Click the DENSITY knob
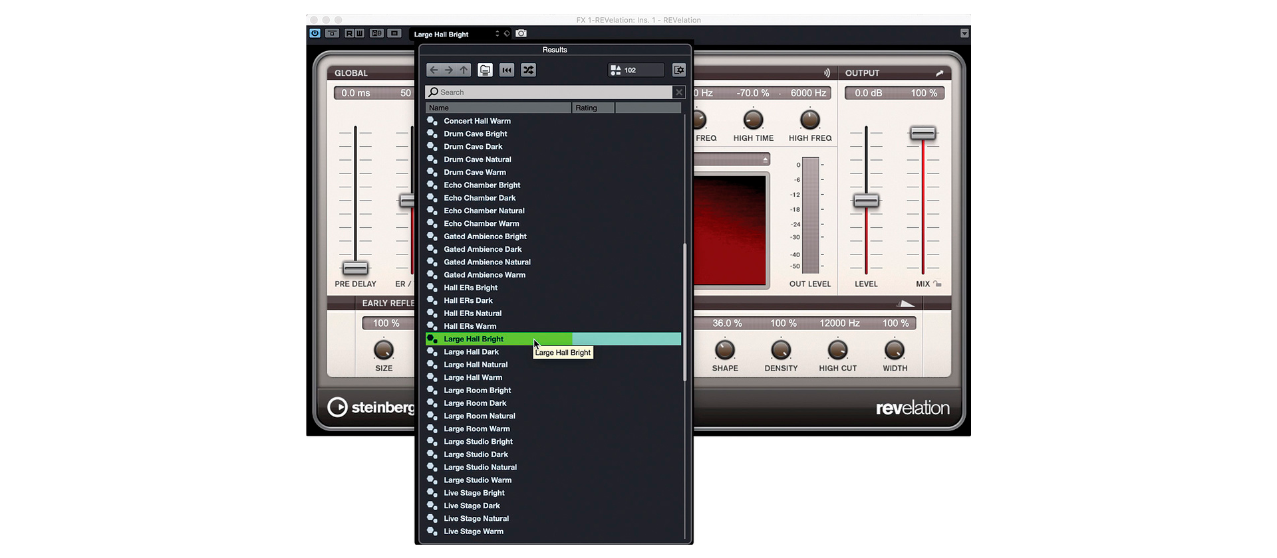The height and width of the screenshot is (558, 1277). [781, 350]
